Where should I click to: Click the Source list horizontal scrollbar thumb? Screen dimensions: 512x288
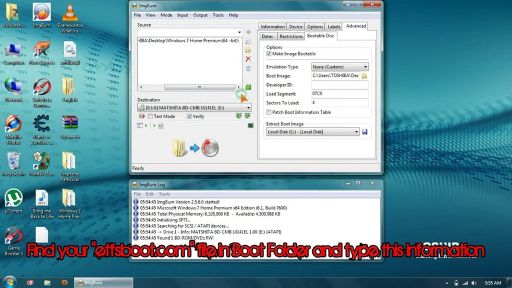pos(199,87)
